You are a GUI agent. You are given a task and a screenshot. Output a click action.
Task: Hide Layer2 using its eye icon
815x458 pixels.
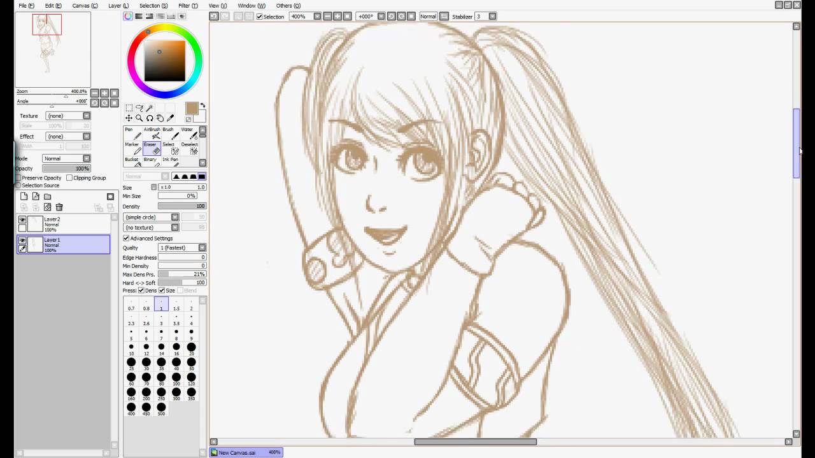coord(22,220)
